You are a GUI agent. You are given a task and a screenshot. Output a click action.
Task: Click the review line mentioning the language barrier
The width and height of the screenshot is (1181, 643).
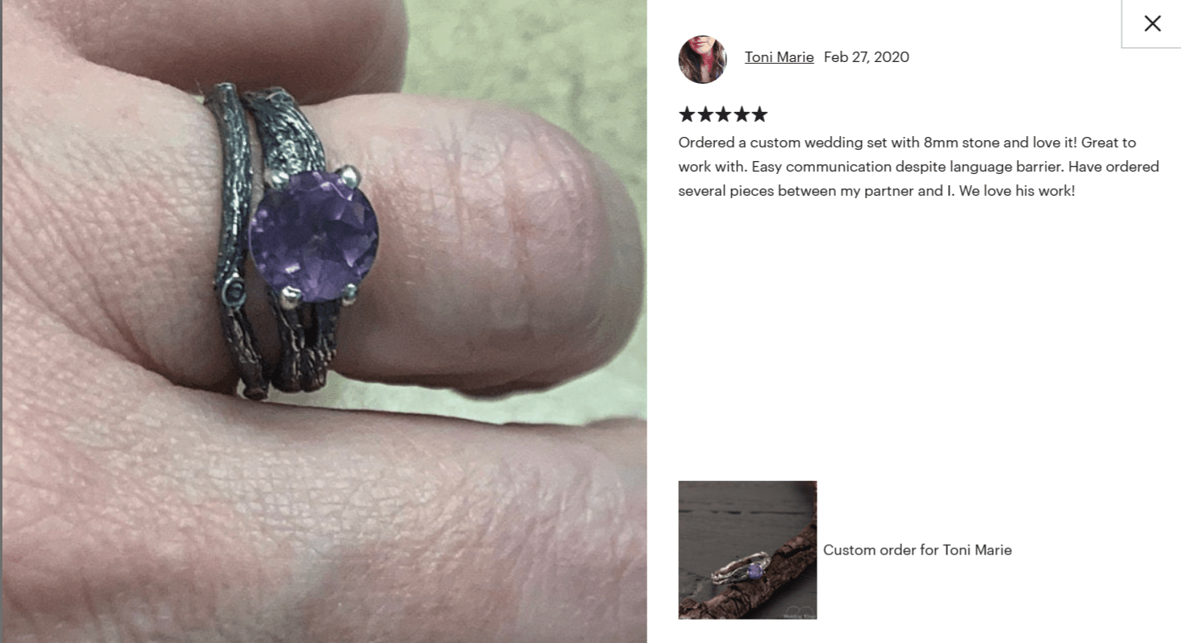coord(919,167)
